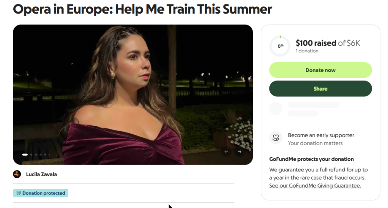This screenshot has height=208, width=388.
Task: Open Lucila Zavala's organizer name link
Action: point(41,174)
